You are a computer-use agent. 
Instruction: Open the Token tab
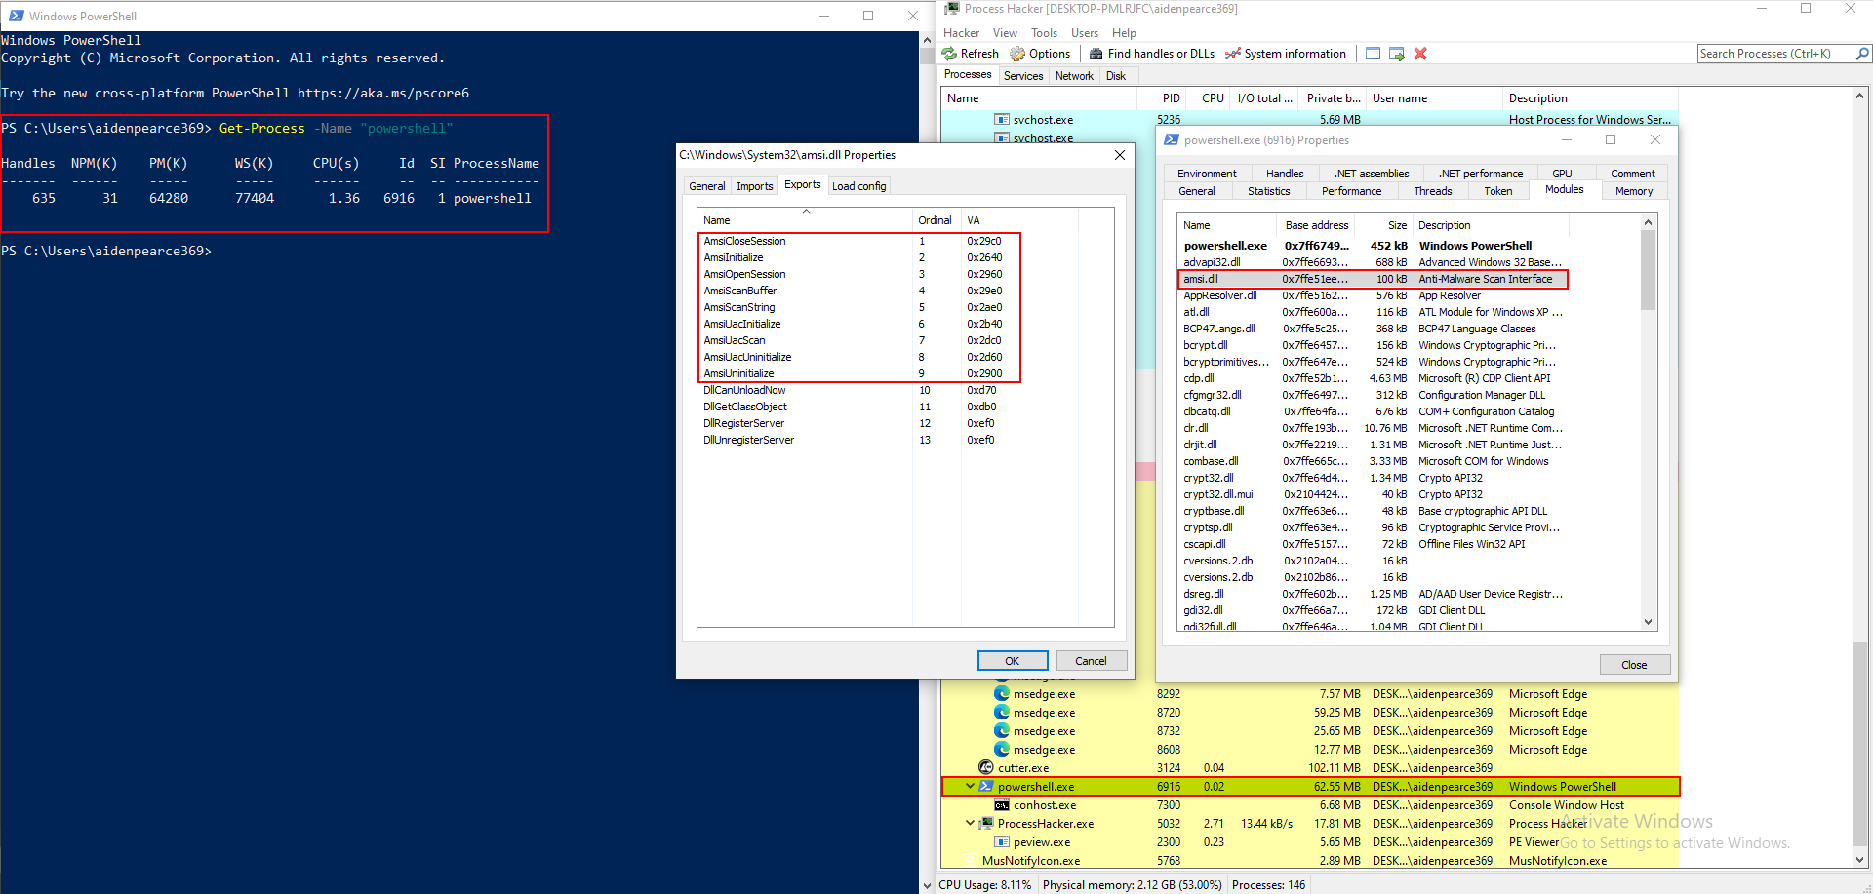click(x=1497, y=191)
